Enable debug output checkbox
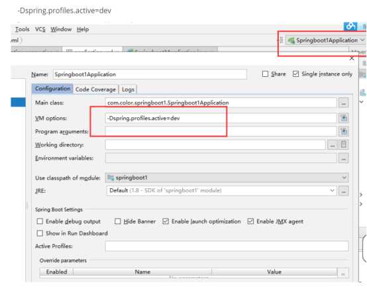Image resolution: width=367 pixels, height=291 pixels. [x=40, y=221]
